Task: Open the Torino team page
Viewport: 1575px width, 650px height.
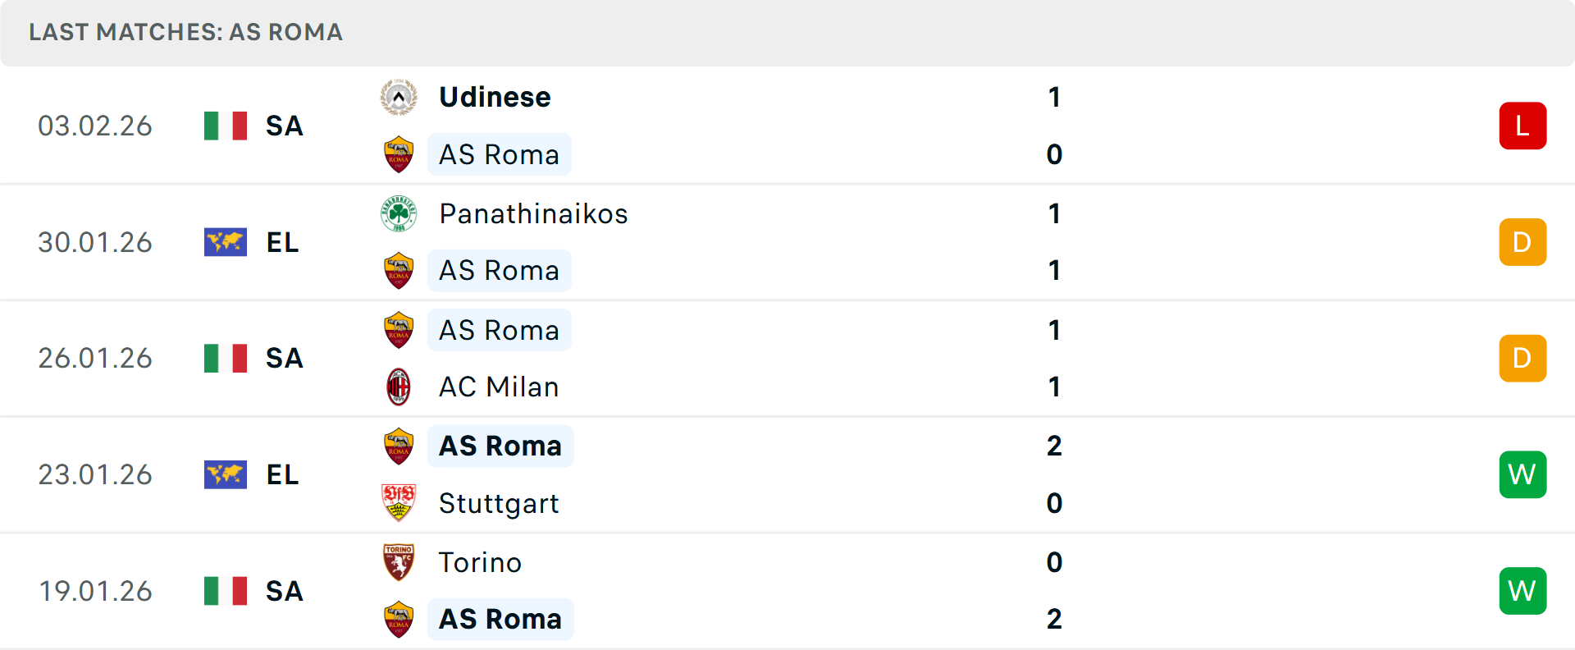Action: tap(480, 562)
